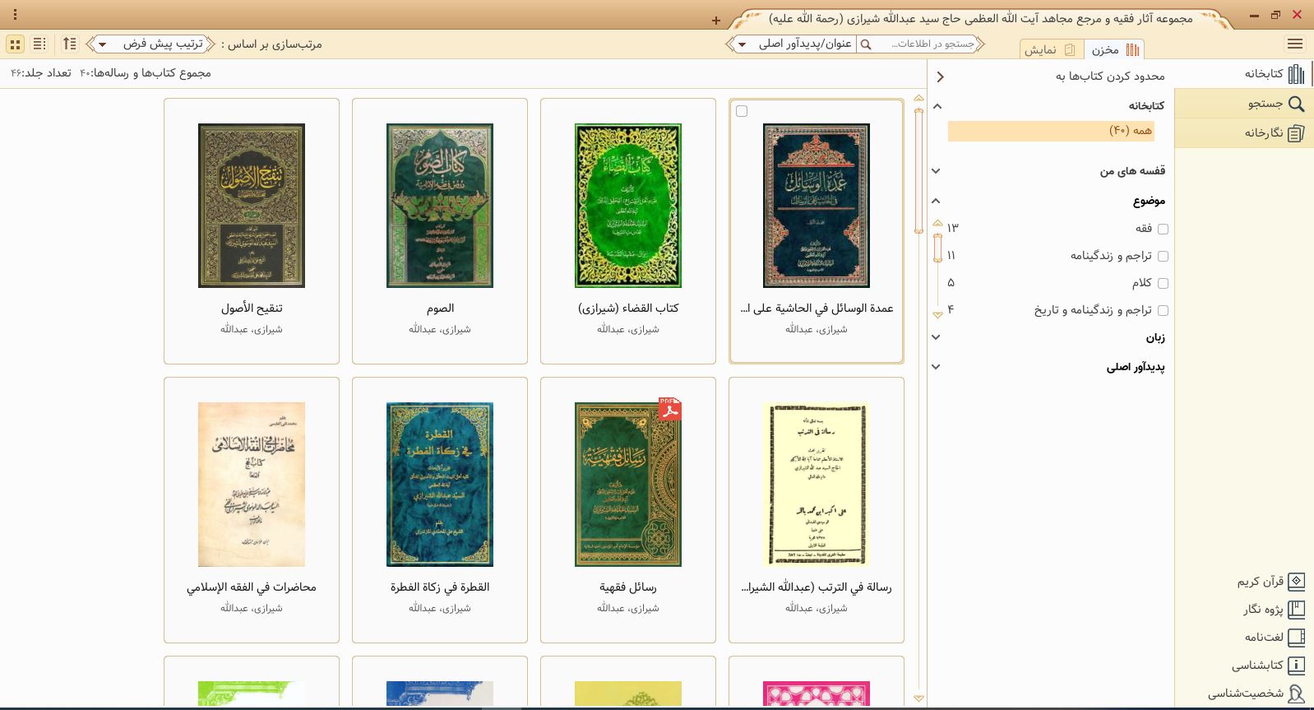The height and width of the screenshot is (710, 1314).
Task: Expand the قفسه های من section
Action: [936, 171]
